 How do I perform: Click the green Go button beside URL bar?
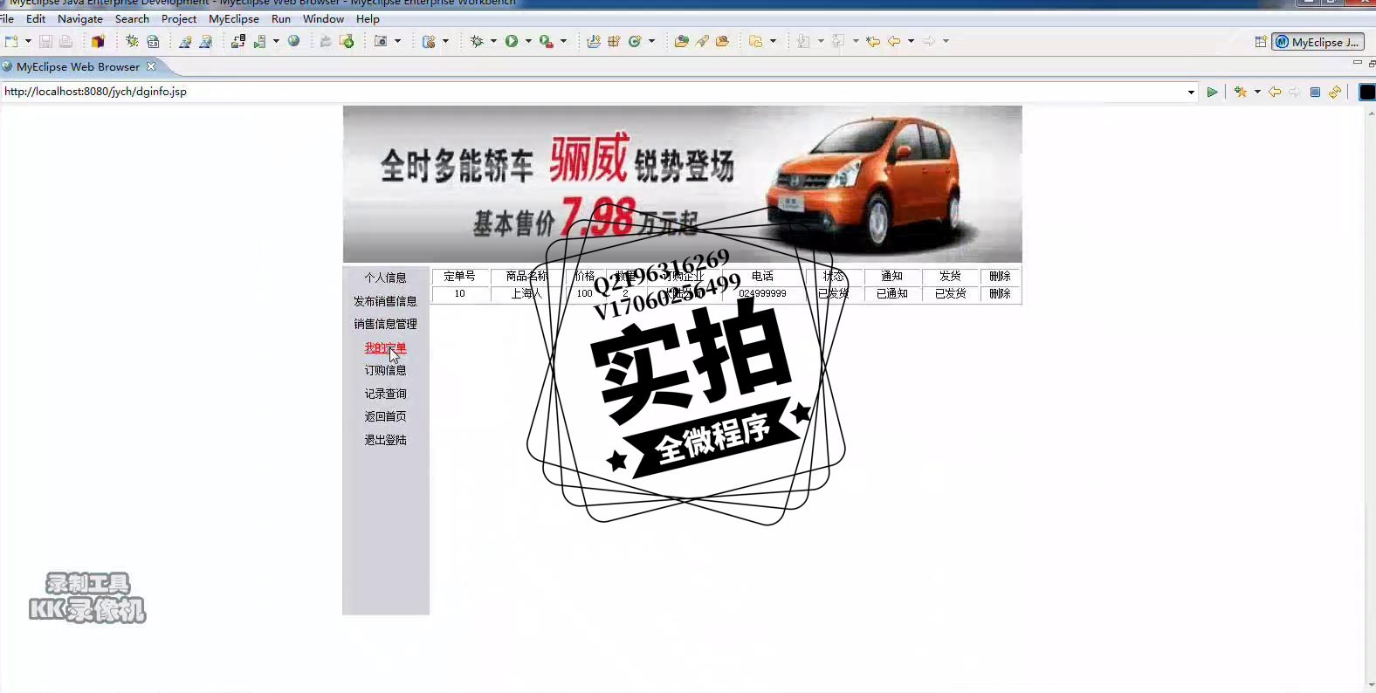[x=1212, y=92]
